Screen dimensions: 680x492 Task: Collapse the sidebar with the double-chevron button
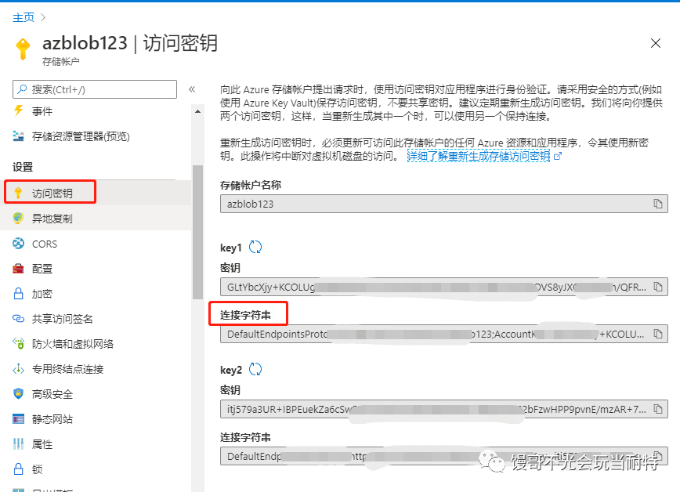[x=192, y=89]
